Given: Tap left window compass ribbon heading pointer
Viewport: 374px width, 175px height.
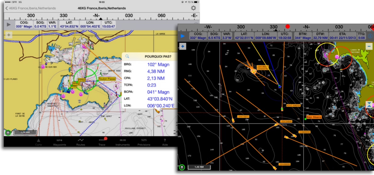Looking at the screenshot, I should pos(101,19).
